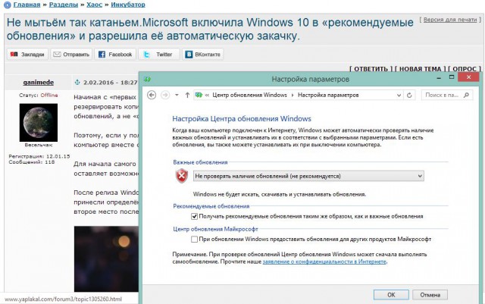Open the Разделы breadcrumb link
The width and height of the screenshot is (485, 304).
[x=64, y=5]
